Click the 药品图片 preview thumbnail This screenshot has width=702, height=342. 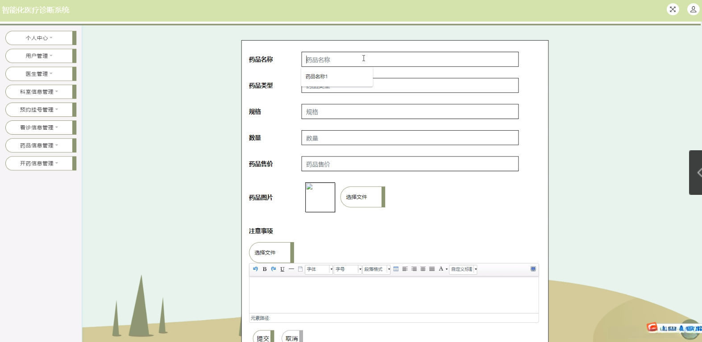[x=320, y=197]
